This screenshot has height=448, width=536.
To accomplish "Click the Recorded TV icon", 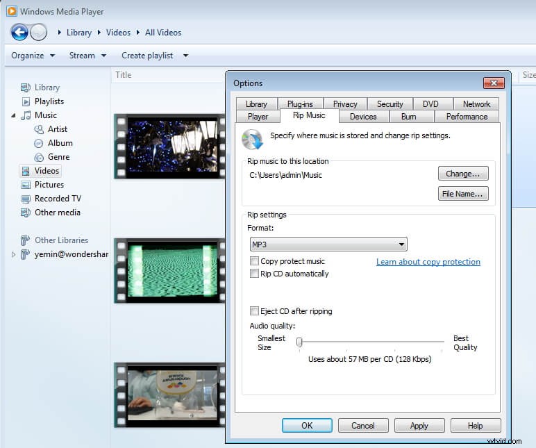I will (x=26, y=199).
